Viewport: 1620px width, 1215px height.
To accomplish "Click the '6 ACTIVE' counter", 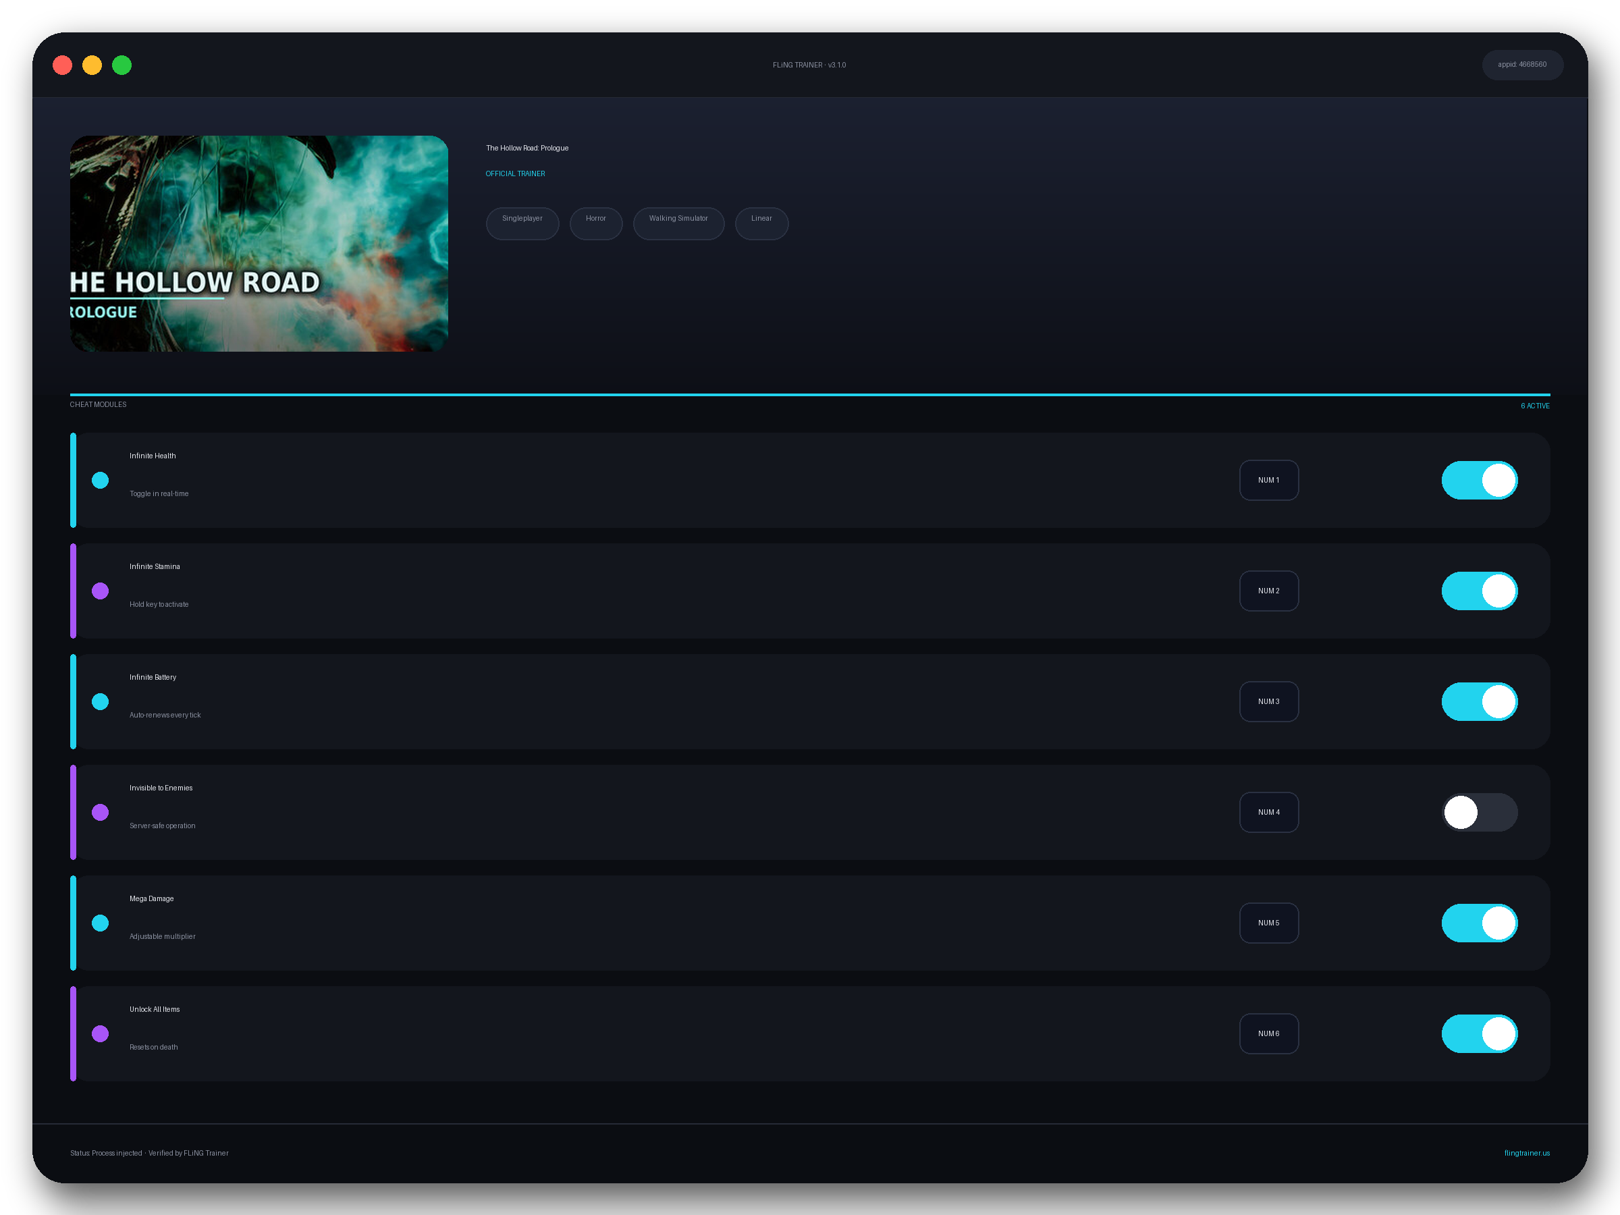I will (x=1534, y=406).
